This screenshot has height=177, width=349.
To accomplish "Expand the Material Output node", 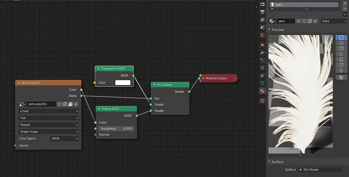I will tap(203, 78).
